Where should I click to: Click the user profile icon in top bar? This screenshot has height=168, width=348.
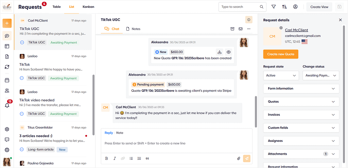pyautogui.click(x=295, y=7)
